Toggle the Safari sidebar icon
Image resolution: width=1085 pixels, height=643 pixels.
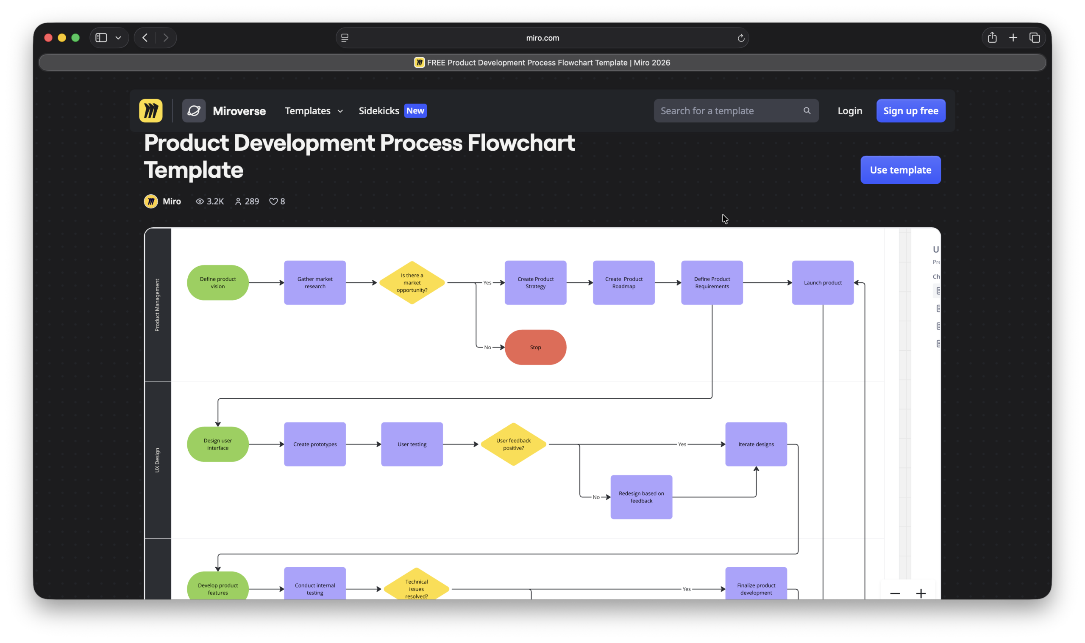click(101, 38)
